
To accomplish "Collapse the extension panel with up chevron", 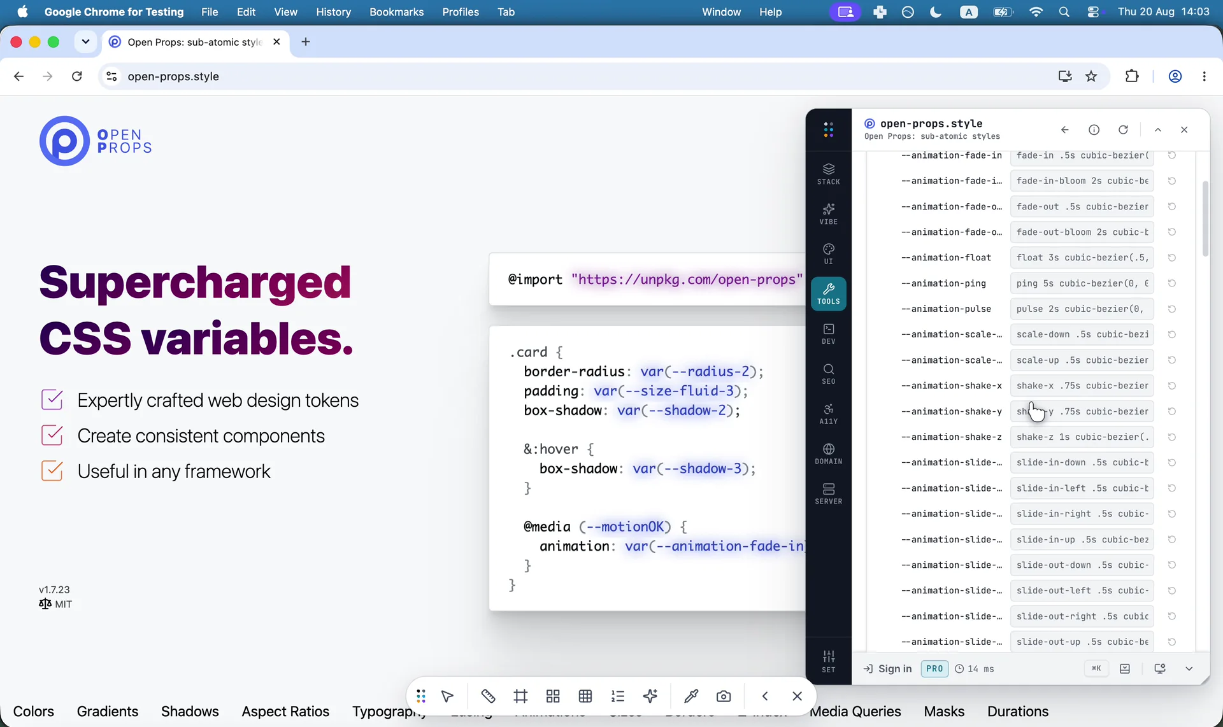I will point(1158,130).
